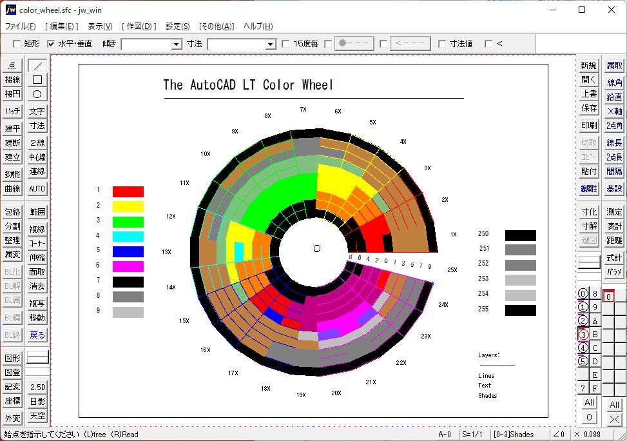Viewport: 627px width, 441px height.
Task: Toggle layer 0 circled number button
Action: coord(583,294)
